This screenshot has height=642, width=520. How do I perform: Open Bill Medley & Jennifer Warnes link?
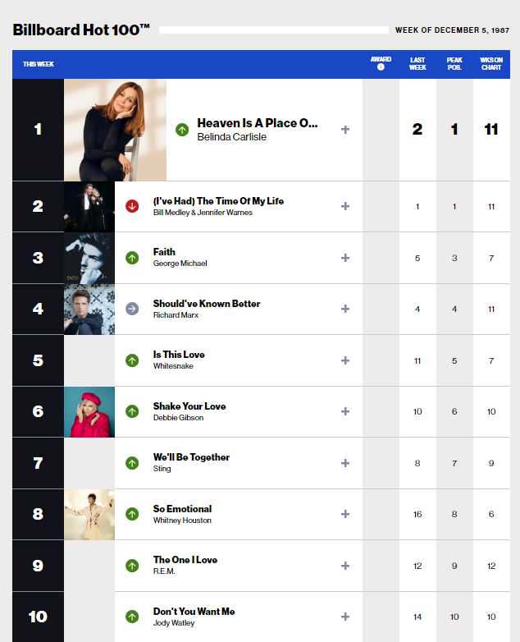click(x=203, y=213)
